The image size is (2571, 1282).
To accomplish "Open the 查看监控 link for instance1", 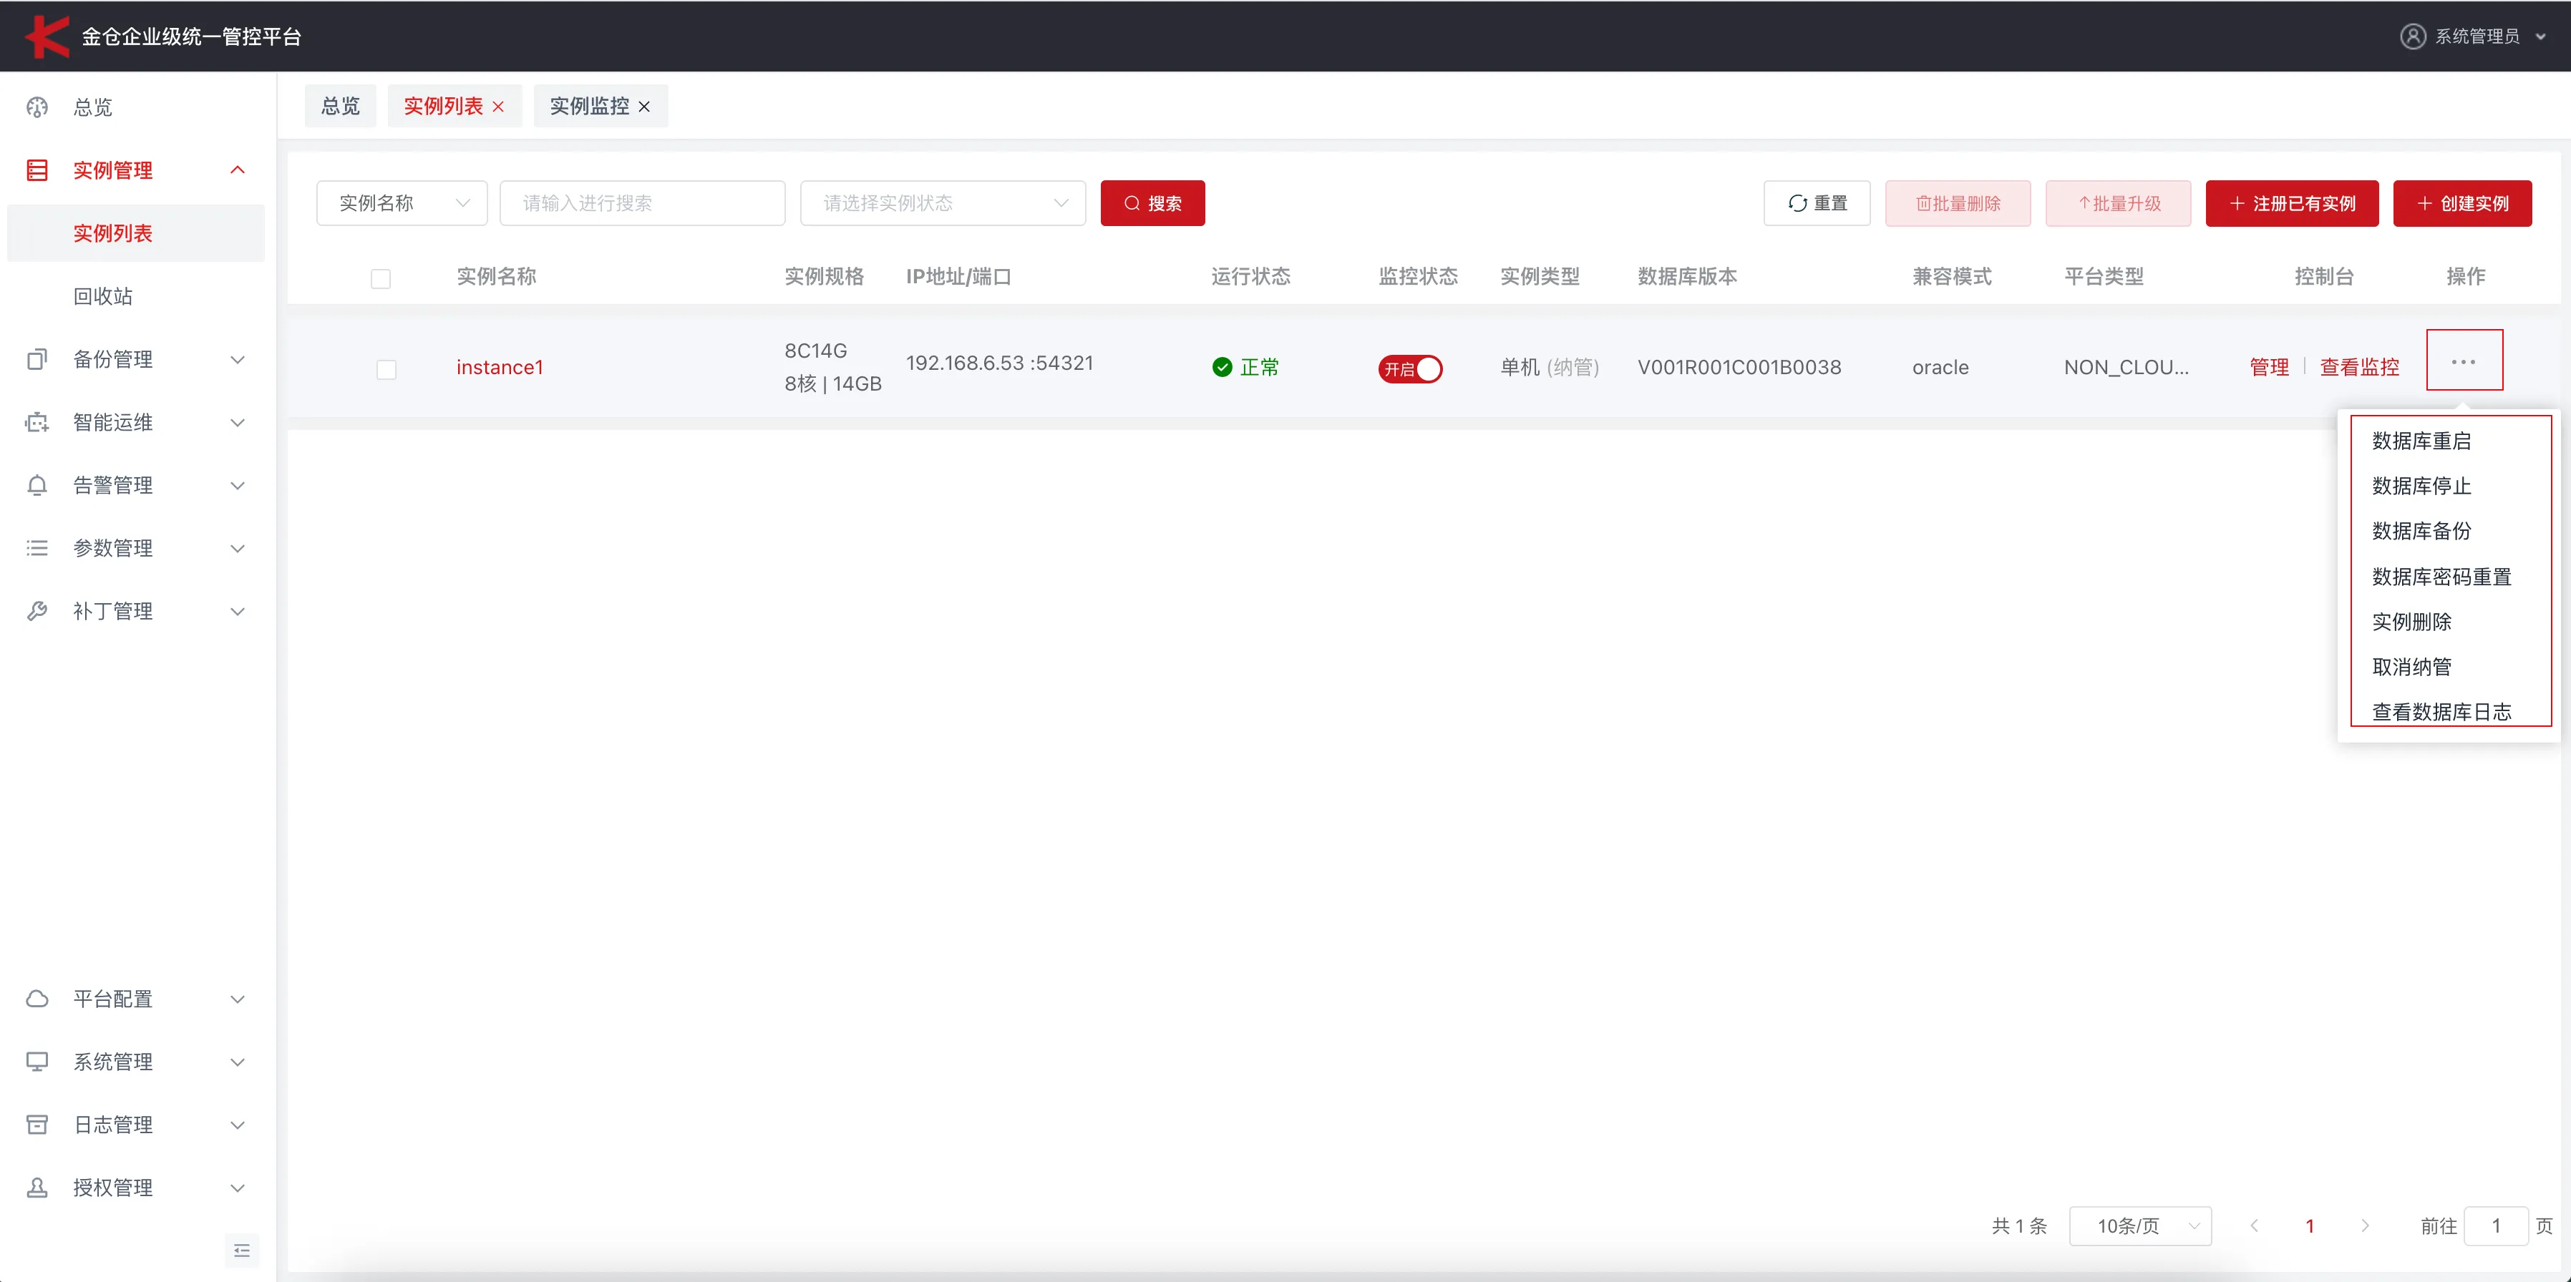I will tap(2358, 366).
